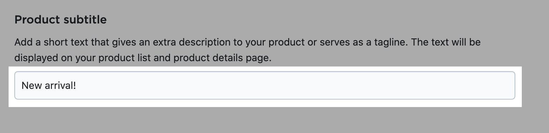This screenshot has width=549, height=133.
Task: Click the subtitle description paragraph
Action: 247,50
